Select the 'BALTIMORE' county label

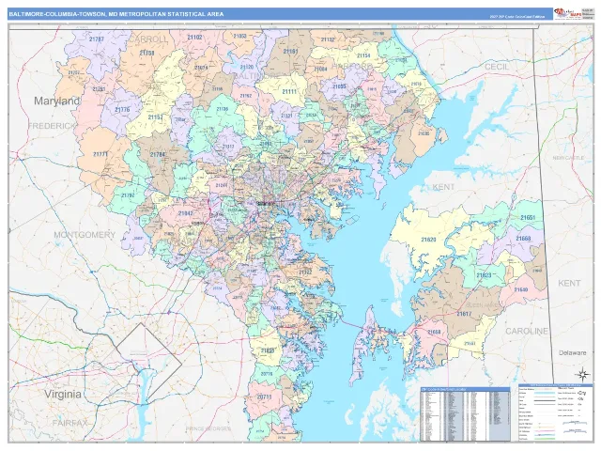pos(259,75)
